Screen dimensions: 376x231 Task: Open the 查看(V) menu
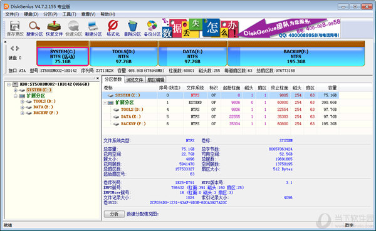pos(88,14)
